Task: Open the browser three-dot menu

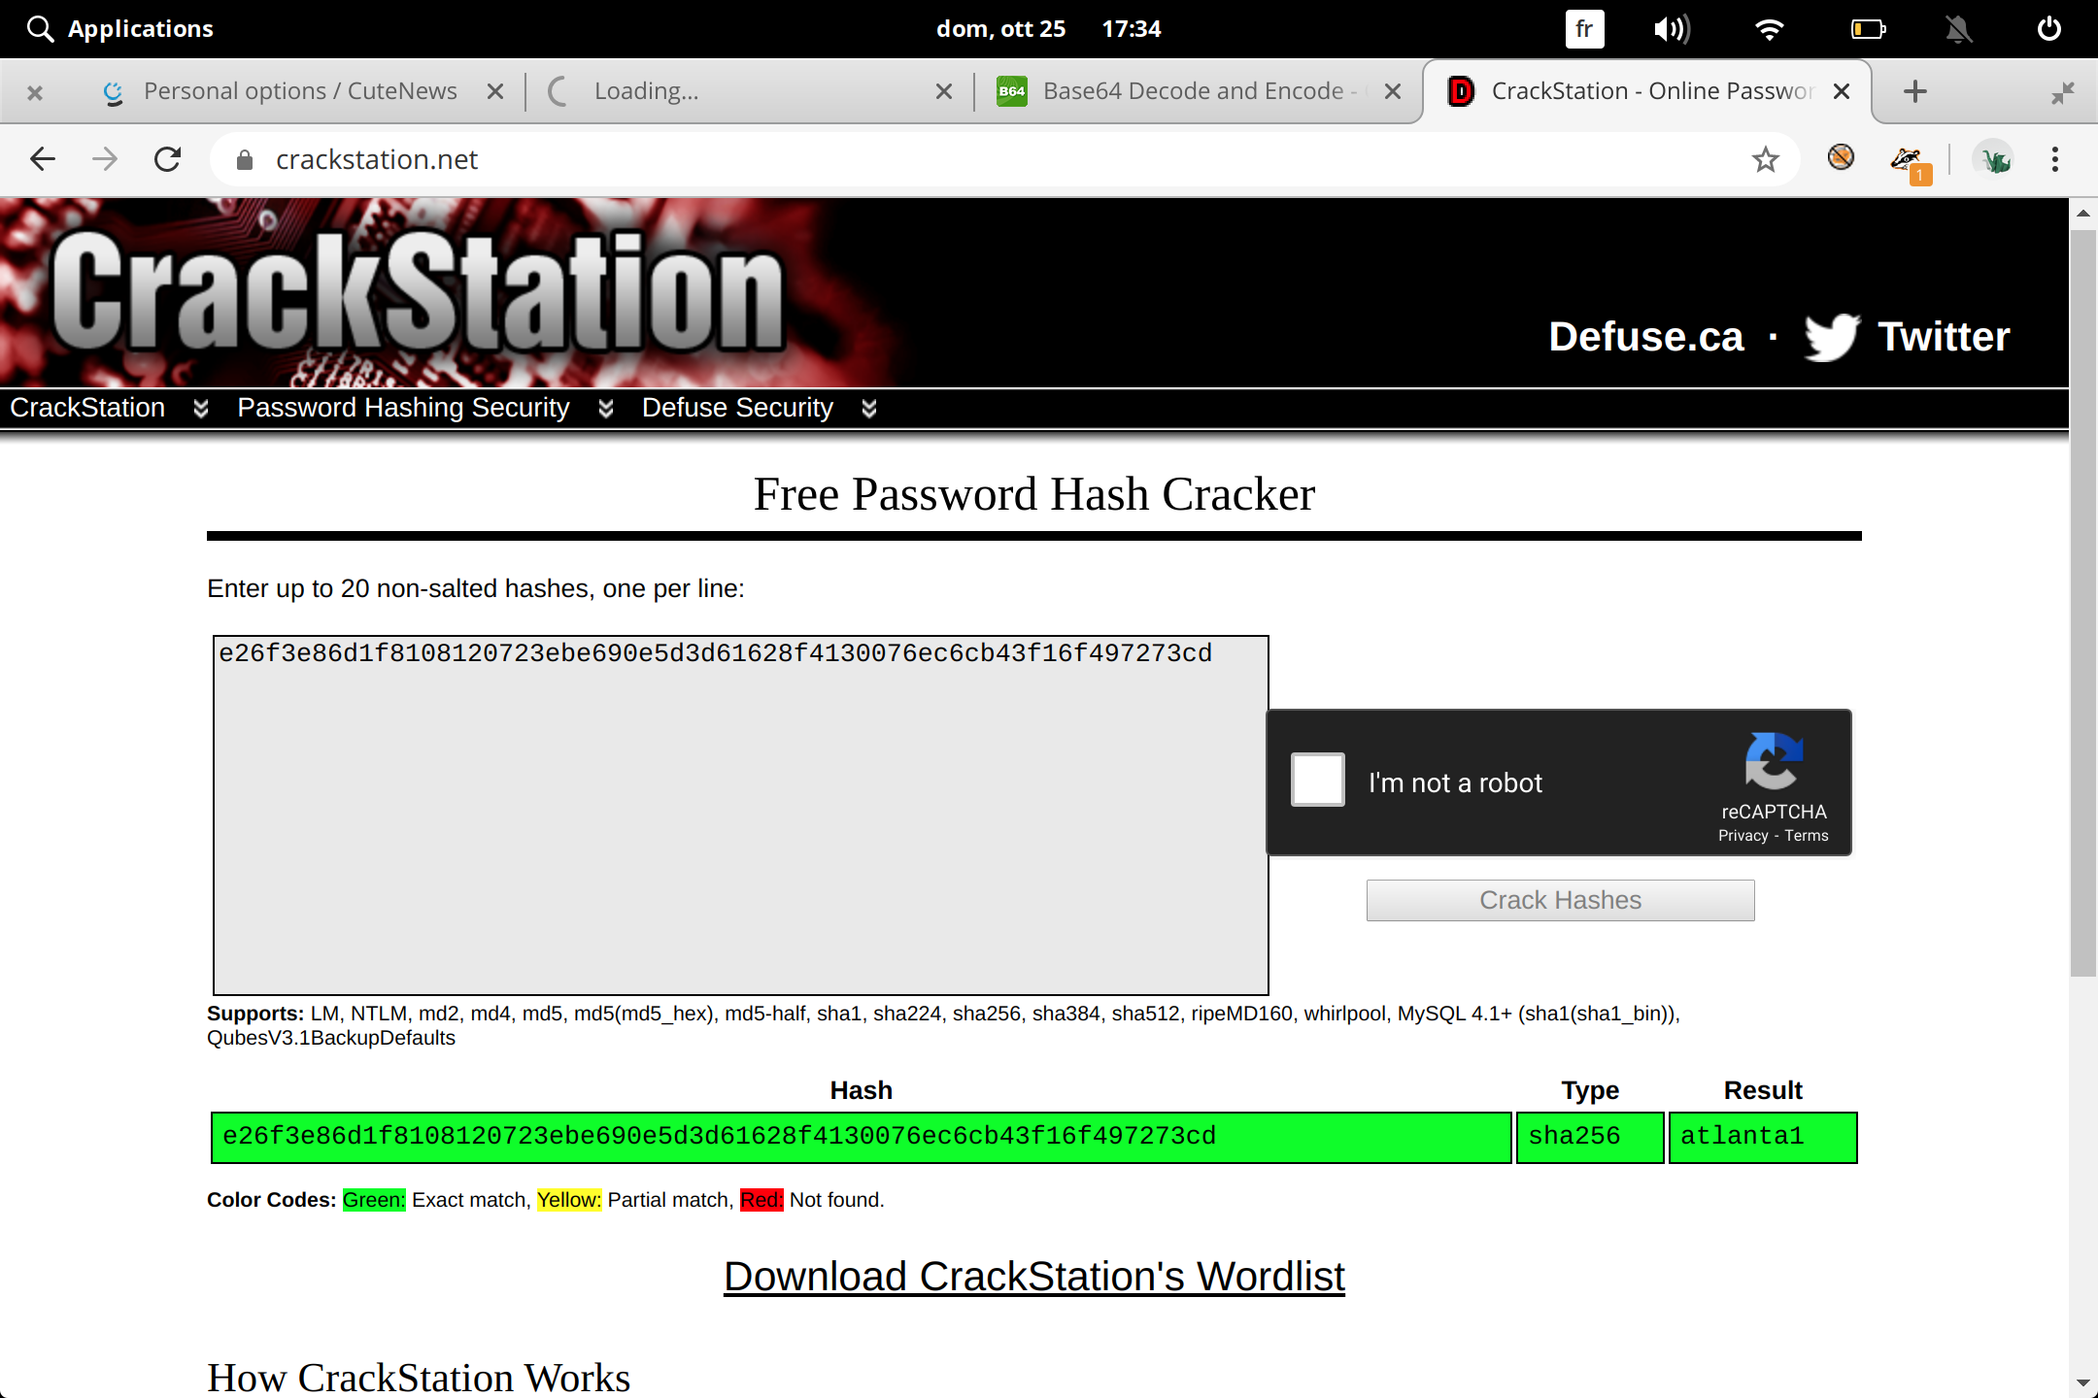Action: (2054, 159)
